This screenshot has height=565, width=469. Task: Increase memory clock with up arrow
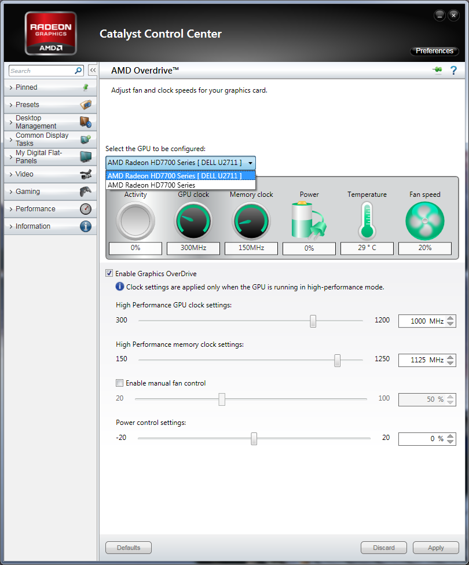450,357
